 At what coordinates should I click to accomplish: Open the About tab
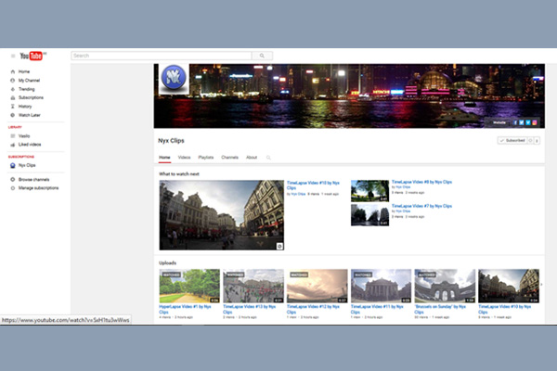click(252, 158)
